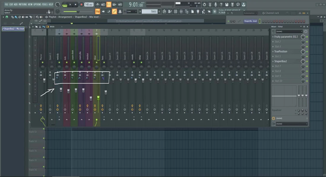Screen dimensions: 326x177
Task: Open the EDIT menu
Action: coord(11,4)
